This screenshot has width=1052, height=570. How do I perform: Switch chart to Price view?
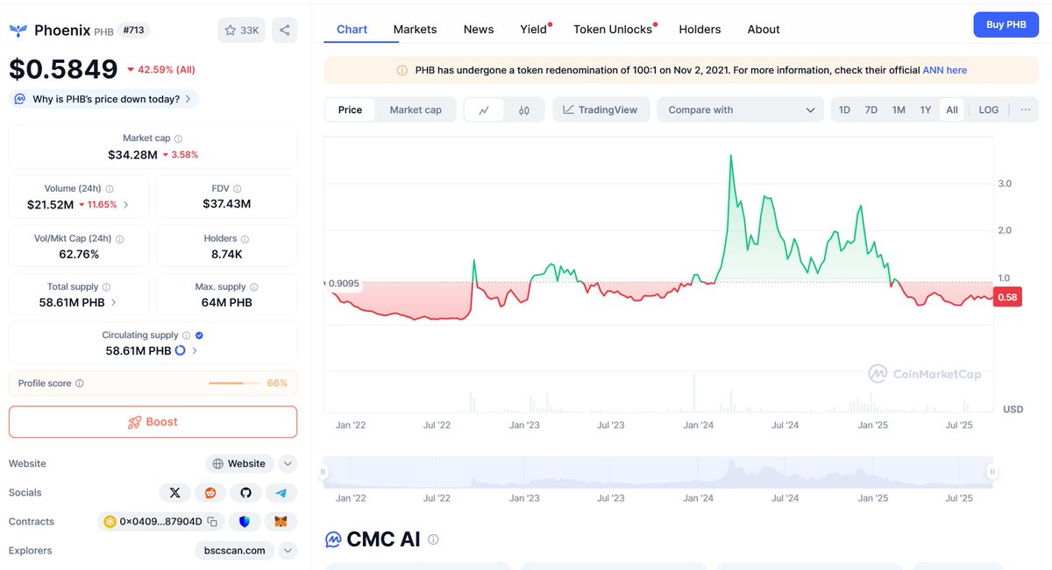350,110
